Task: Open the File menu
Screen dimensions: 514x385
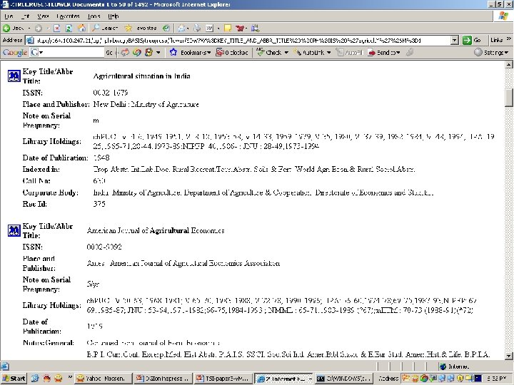Action: (9, 16)
